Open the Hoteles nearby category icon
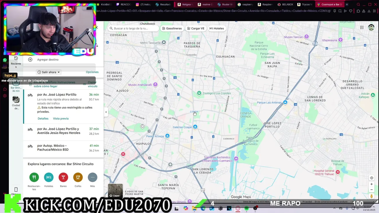 point(49,177)
